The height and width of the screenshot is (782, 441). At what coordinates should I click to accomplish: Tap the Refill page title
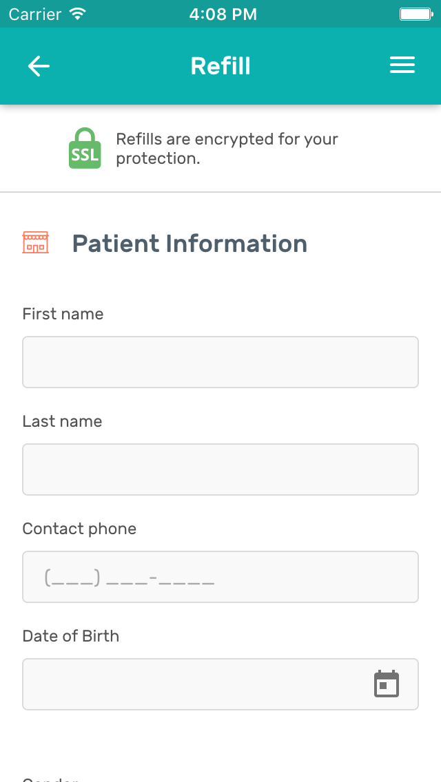click(x=220, y=66)
